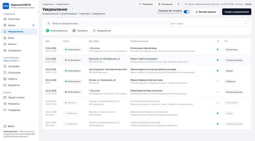Open Жители section
This screenshot has height=141, width=255.
click(x=19, y=44)
